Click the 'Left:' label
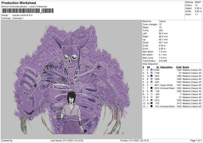 (x=145, y=33)
